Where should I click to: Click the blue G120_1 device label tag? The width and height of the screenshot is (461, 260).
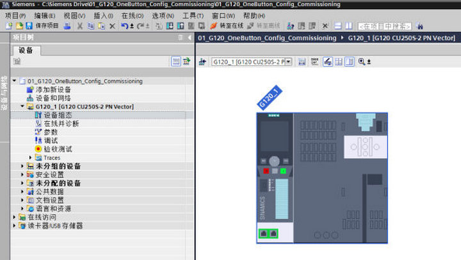[x=270, y=98]
